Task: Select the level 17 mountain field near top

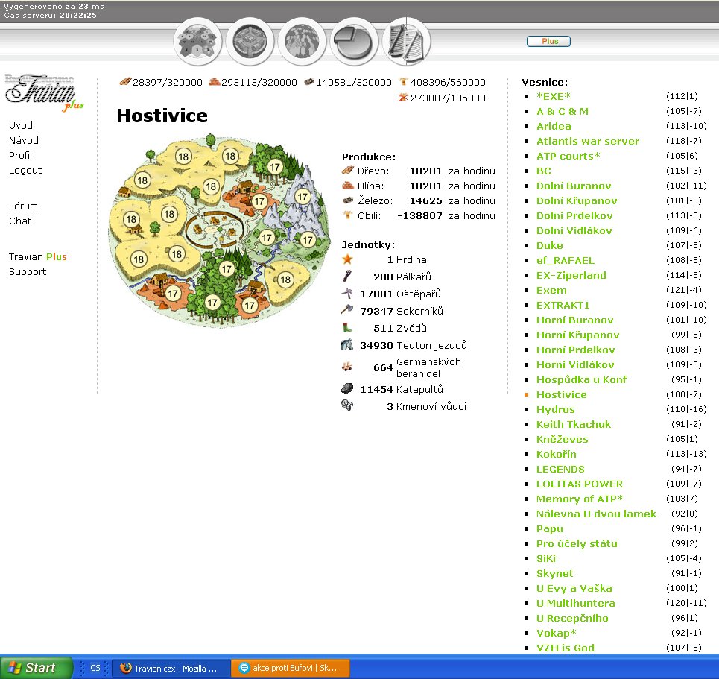Action: pyautogui.click(x=303, y=197)
